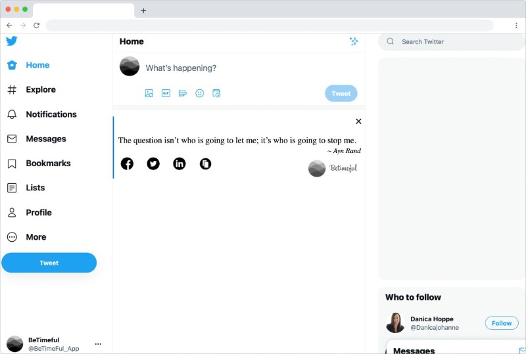The height and width of the screenshot is (354, 526).
Task: Click the composer profile avatar
Action: 130,66
